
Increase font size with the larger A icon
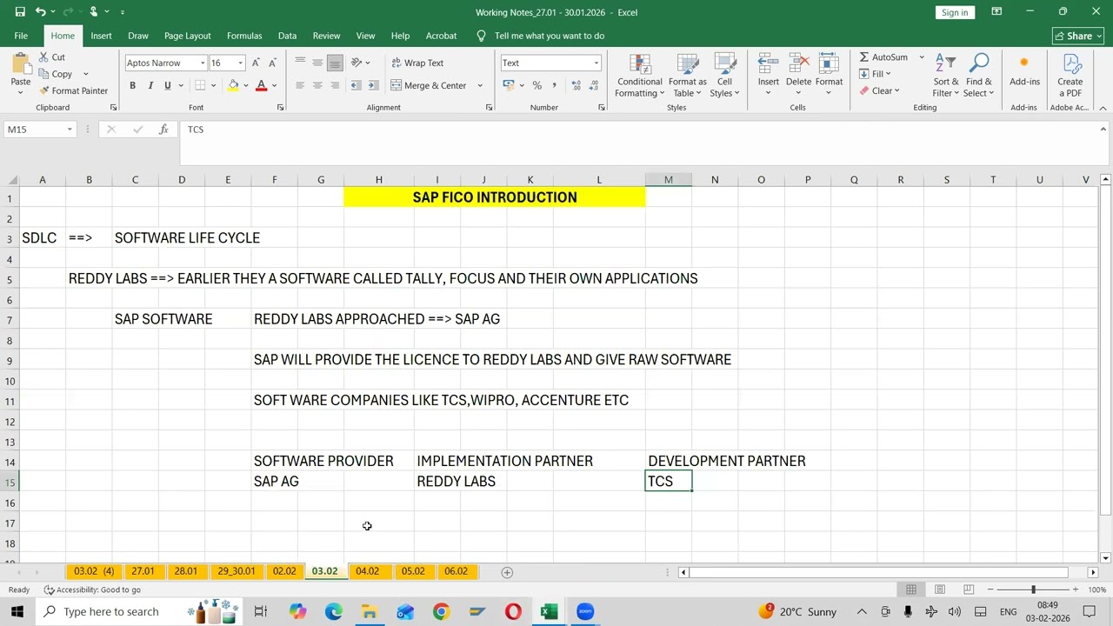pyautogui.click(x=257, y=63)
